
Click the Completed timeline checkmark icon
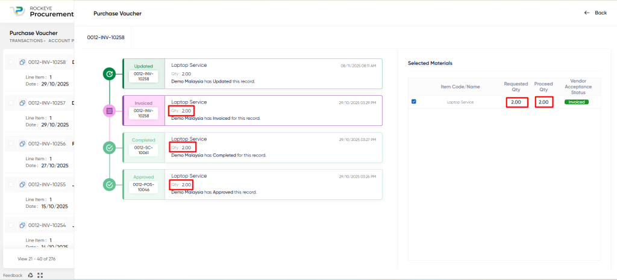coord(109,148)
